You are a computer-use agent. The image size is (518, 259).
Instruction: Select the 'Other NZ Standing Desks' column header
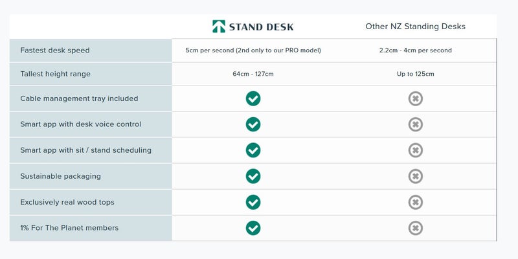coord(415,27)
